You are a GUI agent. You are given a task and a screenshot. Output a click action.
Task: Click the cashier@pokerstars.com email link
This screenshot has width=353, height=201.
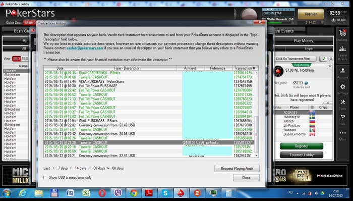[x=85, y=48]
